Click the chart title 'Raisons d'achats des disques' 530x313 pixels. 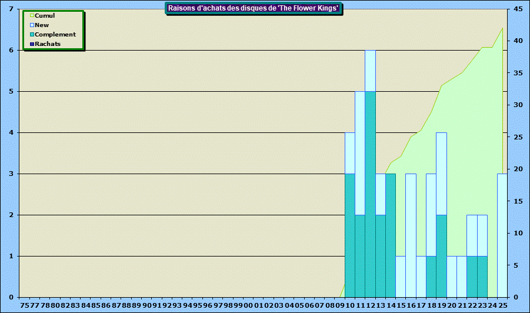click(253, 8)
